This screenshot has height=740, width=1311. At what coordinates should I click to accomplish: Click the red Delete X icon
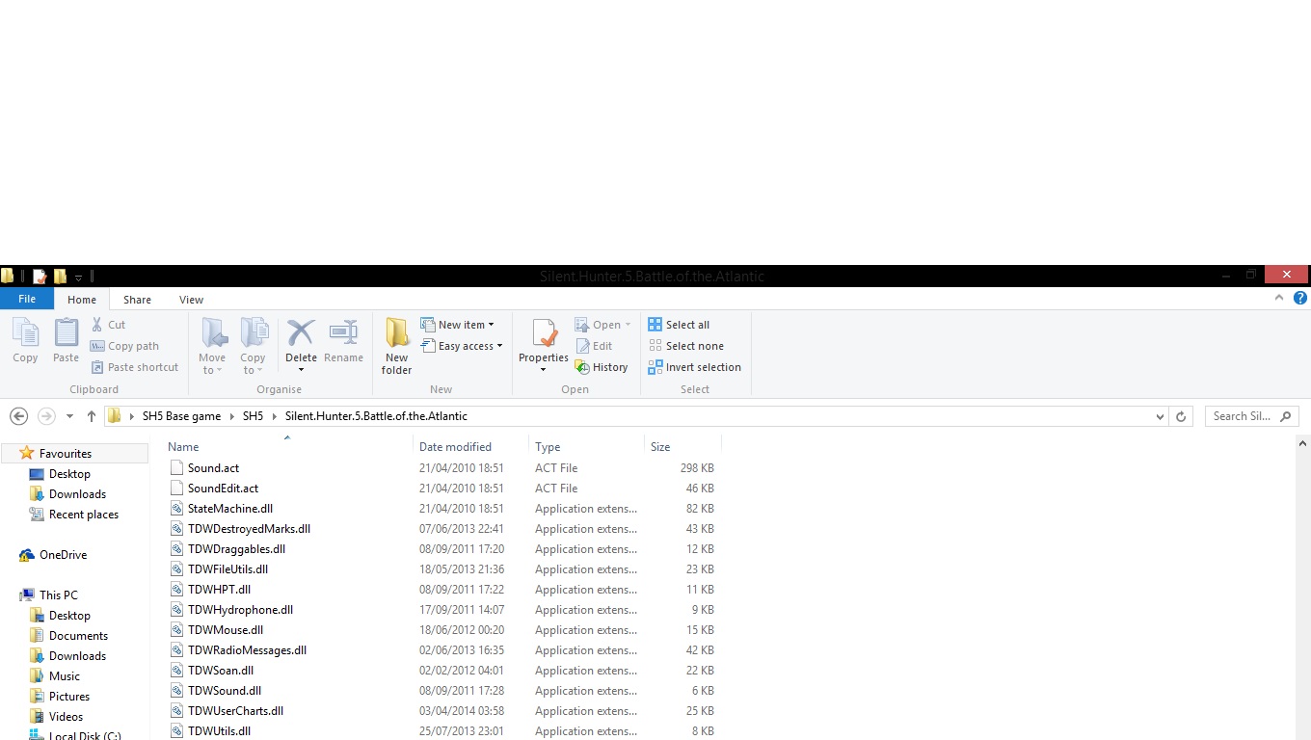[301, 333]
